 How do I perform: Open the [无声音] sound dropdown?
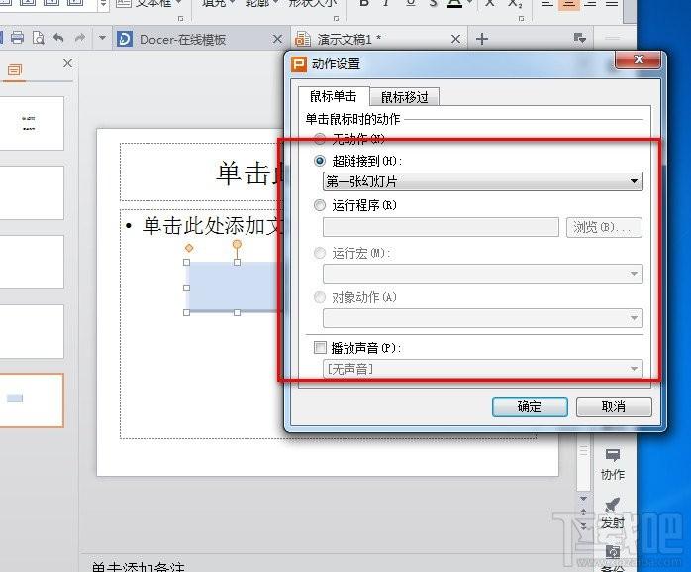click(483, 369)
